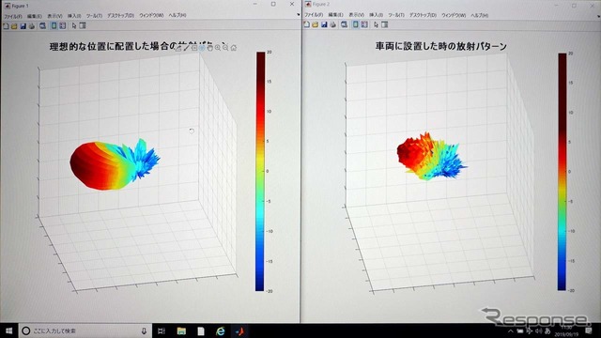601x338 pixels.
Task: Open ファイル(F) menu in Figure 2
Action: click(314, 15)
